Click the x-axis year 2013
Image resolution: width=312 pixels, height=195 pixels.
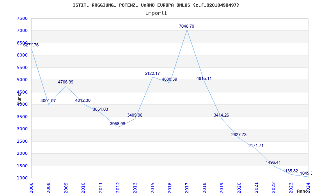point(135,188)
